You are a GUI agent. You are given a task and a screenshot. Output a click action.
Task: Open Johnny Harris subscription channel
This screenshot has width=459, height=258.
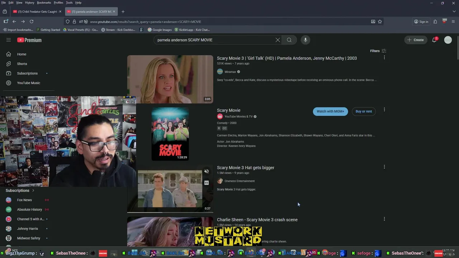(27, 229)
